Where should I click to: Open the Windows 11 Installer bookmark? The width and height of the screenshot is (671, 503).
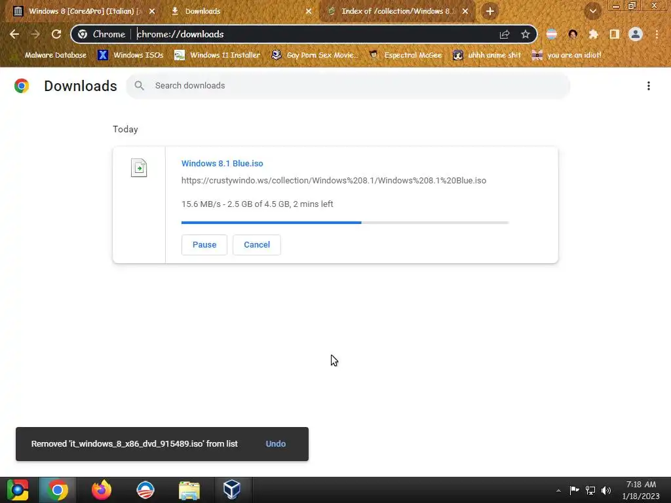click(218, 55)
